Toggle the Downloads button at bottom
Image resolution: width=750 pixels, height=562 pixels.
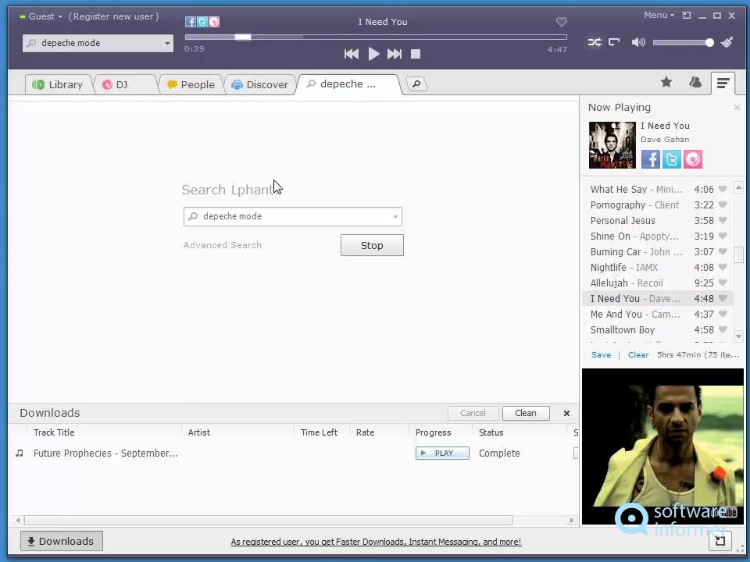pyautogui.click(x=61, y=541)
